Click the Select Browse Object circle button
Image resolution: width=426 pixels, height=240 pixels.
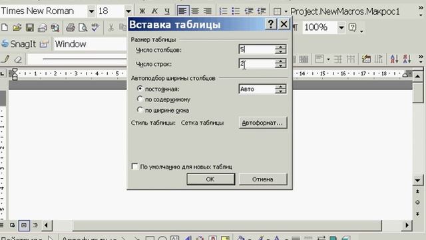point(417,203)
